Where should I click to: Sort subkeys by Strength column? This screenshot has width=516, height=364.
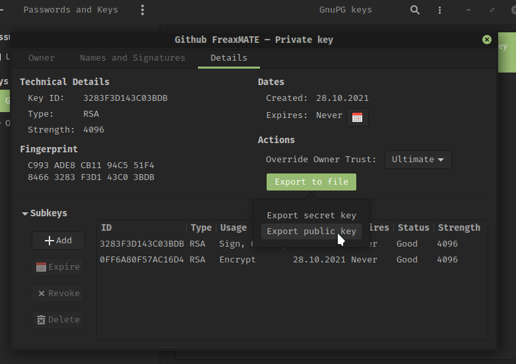(459, 228)
